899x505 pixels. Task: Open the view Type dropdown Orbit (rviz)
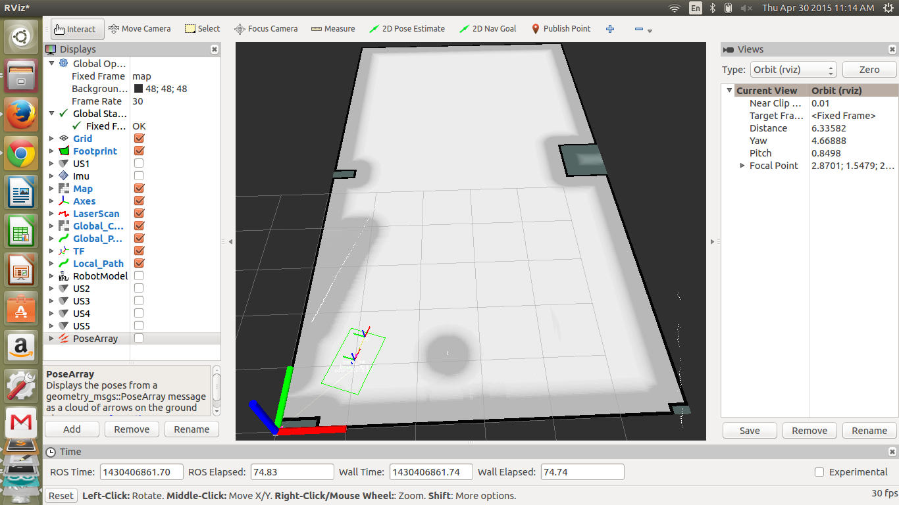pyautogui.click(x=794, y=70)
